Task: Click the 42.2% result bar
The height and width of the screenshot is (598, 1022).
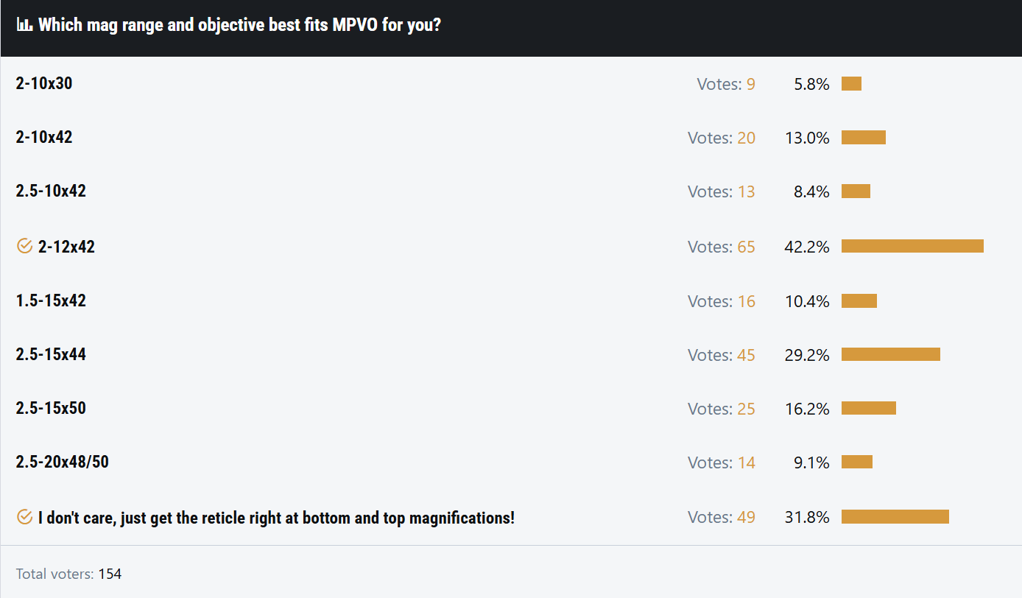Action: coord(912,246)
